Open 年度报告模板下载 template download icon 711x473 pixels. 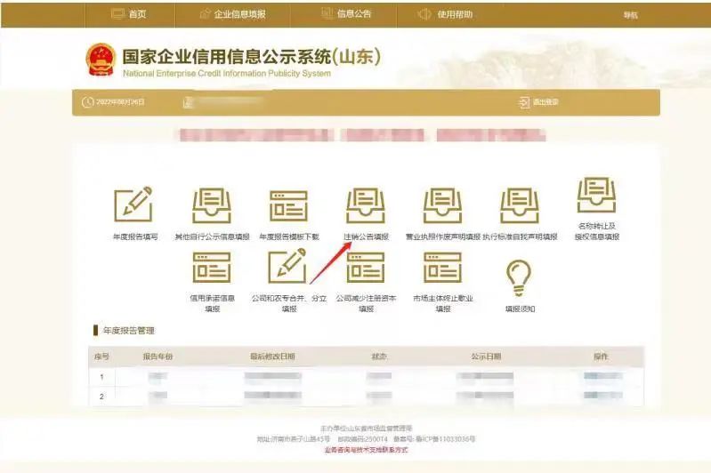[288, 205]
